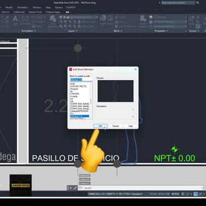Toggle the grid display in status bar
This screenshot has width=206, height=206.
coord(183,194)
